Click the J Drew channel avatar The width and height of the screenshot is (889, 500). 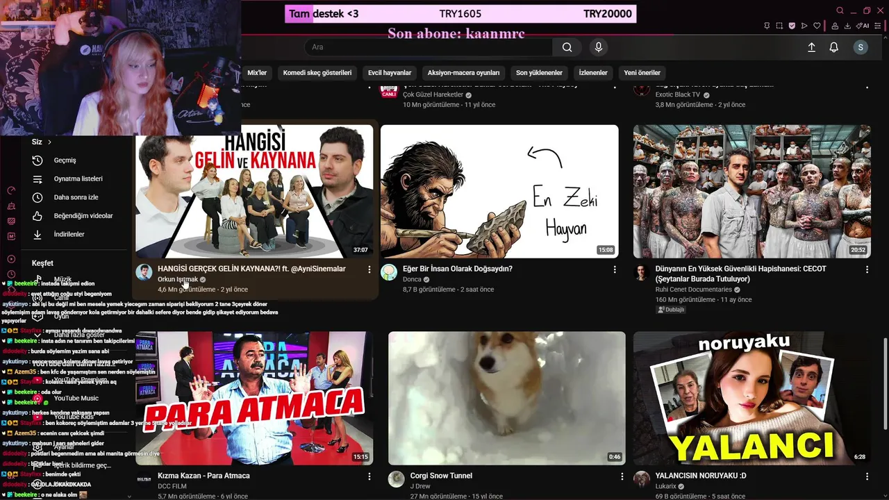(397, 479)
